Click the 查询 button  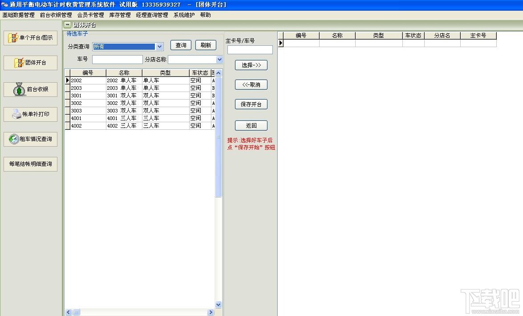tap(181, 45)
